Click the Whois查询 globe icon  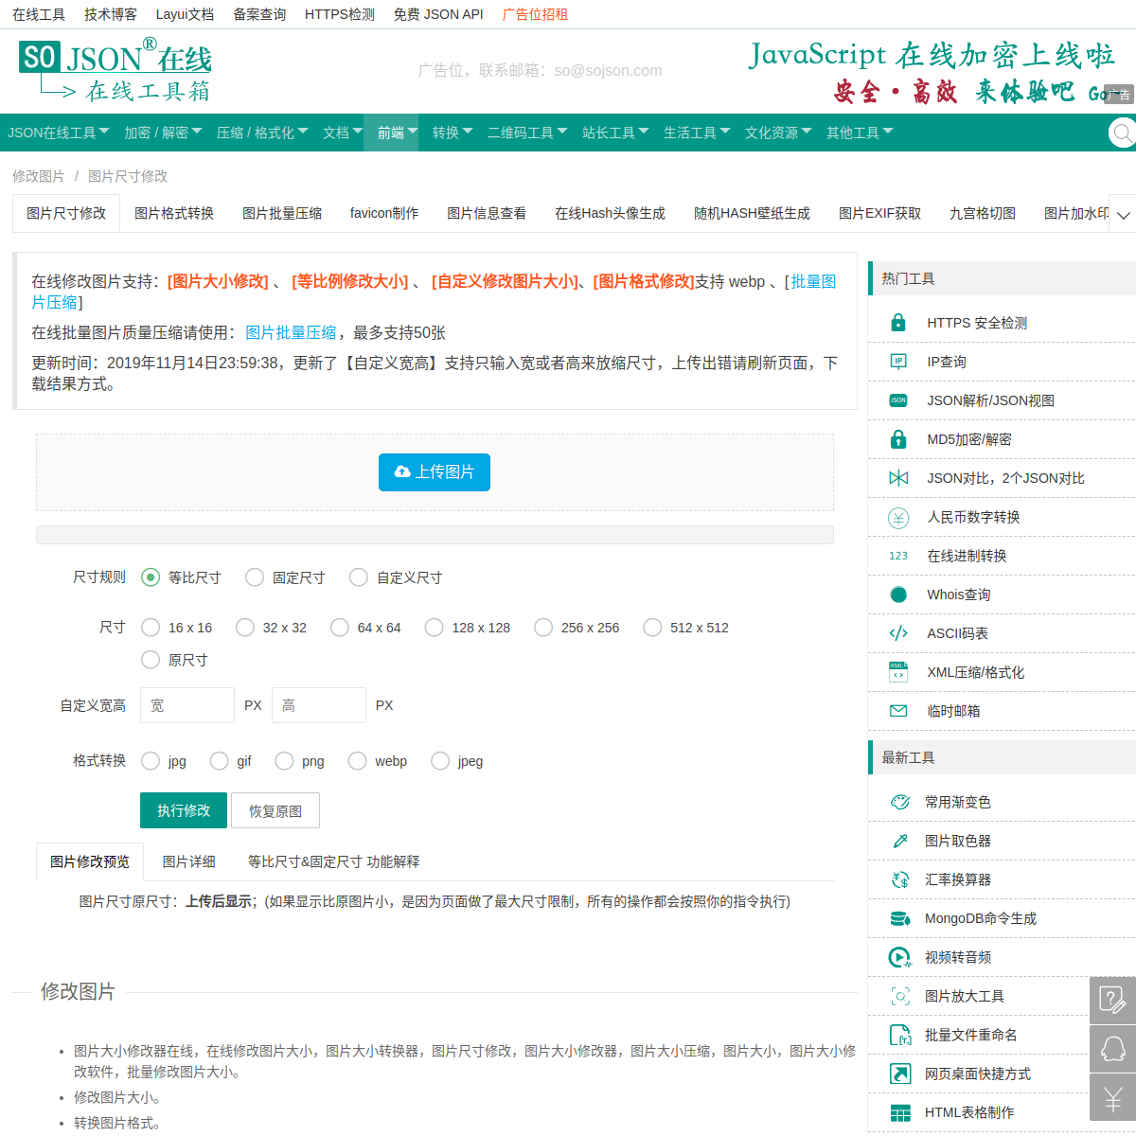(x=898, y=595)
